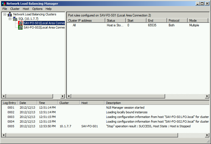211x144 pixels.
Task: Sort by the Mode column header
Action: [198, 21]
